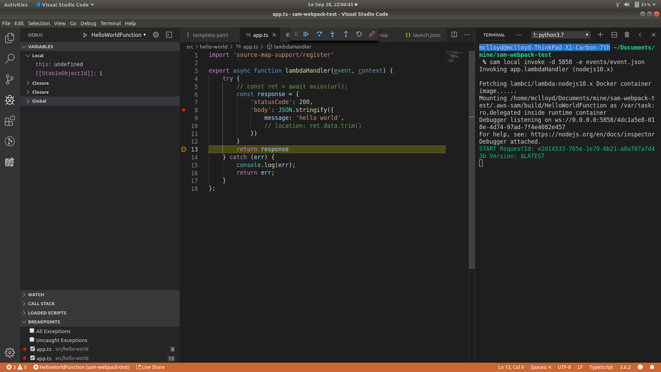The width and height of the screenshot is (661, 372).
Task: Start a Live Share session
Action: pyautogui.click(x=150, y=367)
